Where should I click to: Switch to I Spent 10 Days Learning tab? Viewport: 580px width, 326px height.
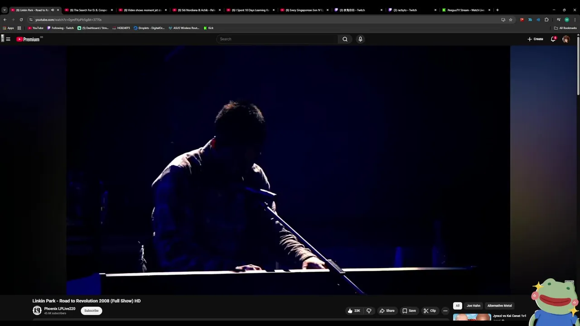coord(251,10)
